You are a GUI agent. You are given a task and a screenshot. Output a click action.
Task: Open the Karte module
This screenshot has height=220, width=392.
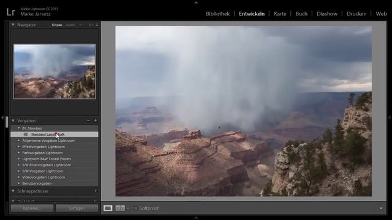tap(280, 13)
